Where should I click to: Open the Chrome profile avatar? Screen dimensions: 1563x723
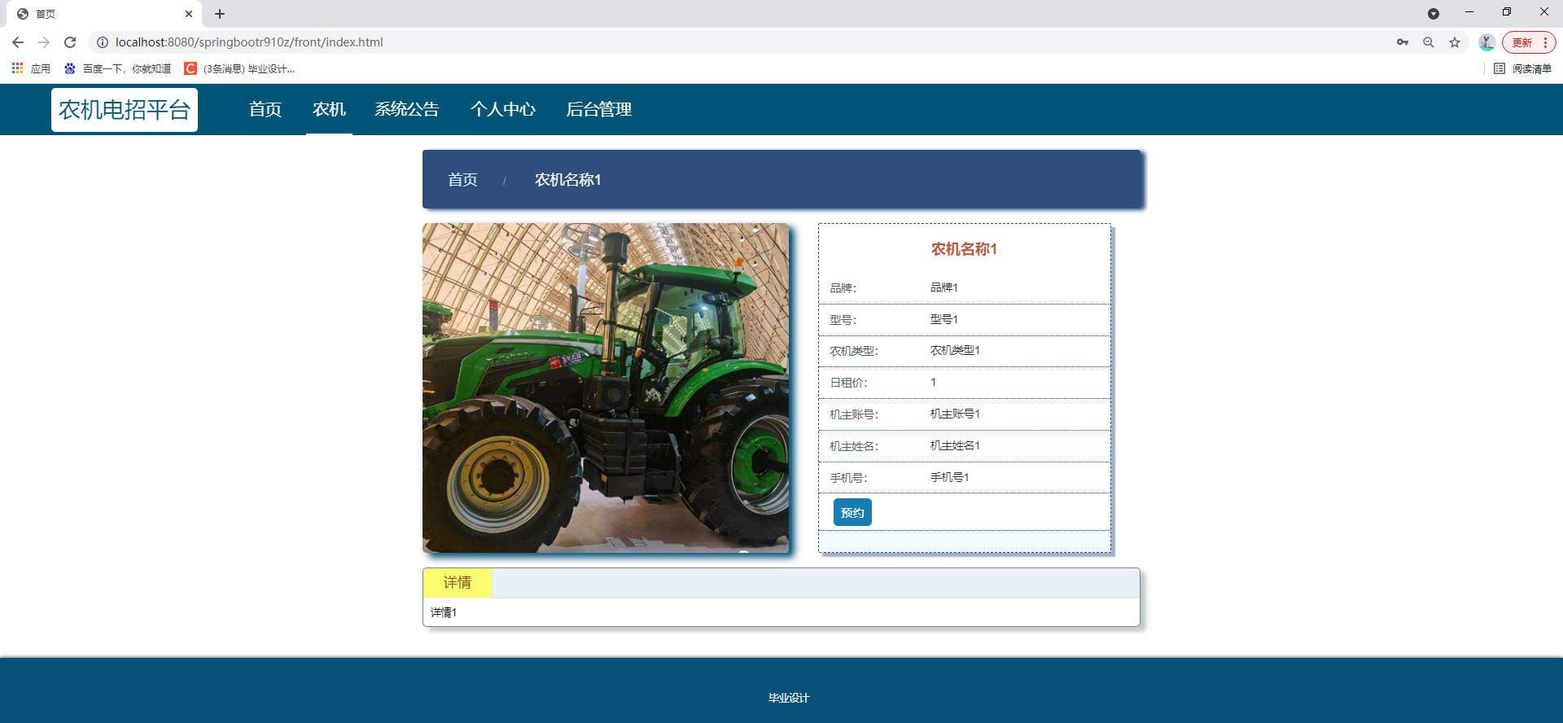[x=1486, y=42]
